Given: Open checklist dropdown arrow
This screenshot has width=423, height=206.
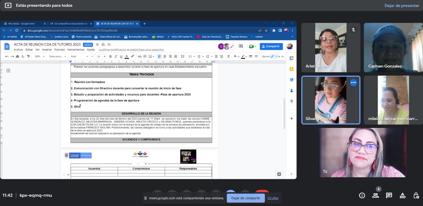Looking at the screenshot, I should click(194, 56).
